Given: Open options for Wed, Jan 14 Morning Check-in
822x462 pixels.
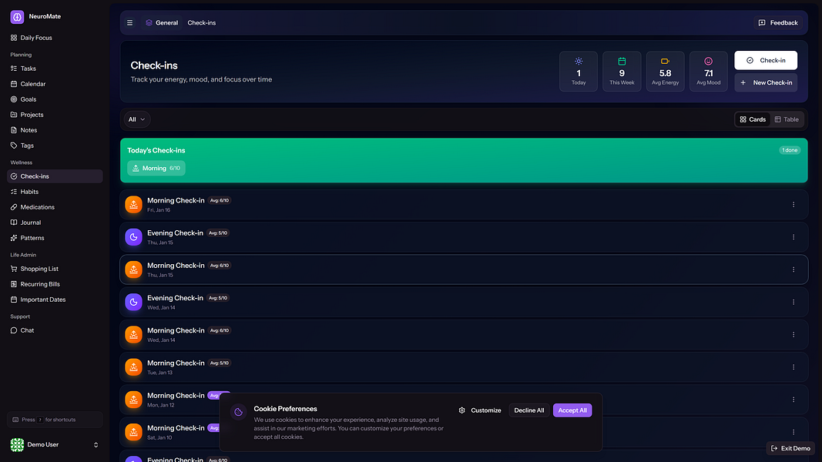Looking at the screenshot, I should coord(793,335).
